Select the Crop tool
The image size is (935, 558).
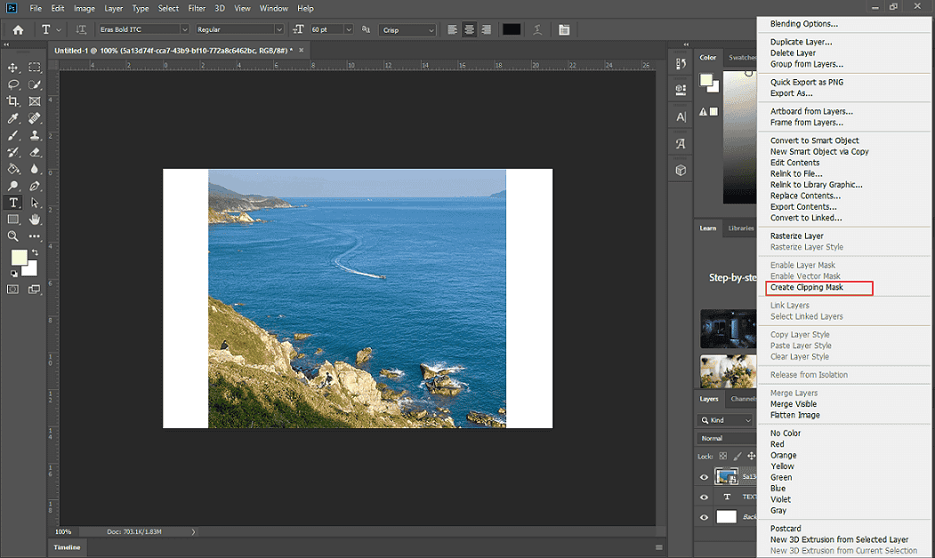[12, 101]
